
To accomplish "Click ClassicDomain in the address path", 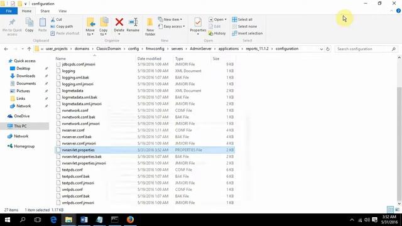I will 109,49.
